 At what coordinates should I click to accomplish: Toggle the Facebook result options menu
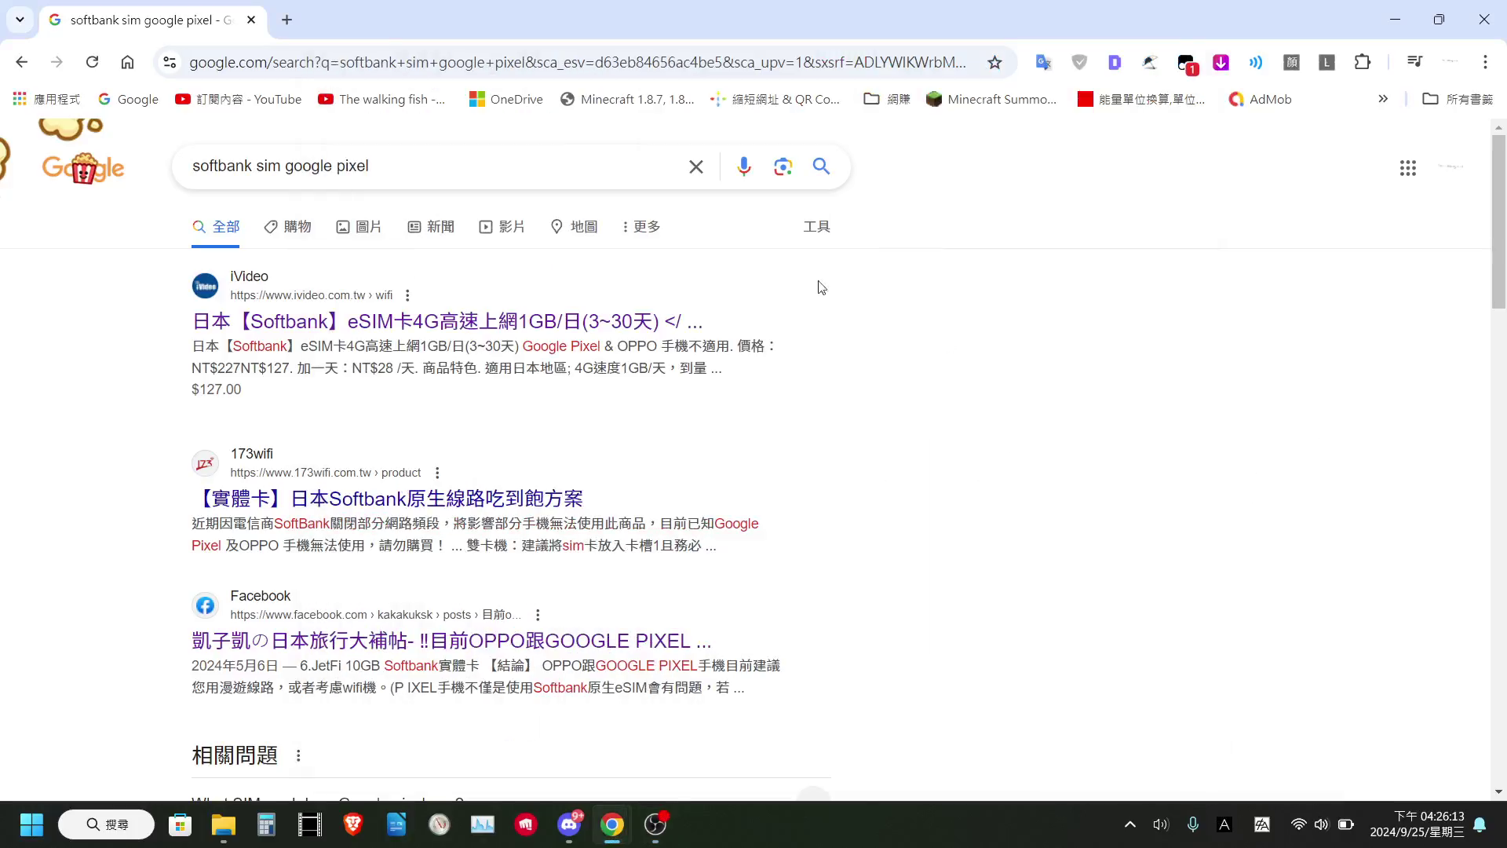tap(538, 615)
